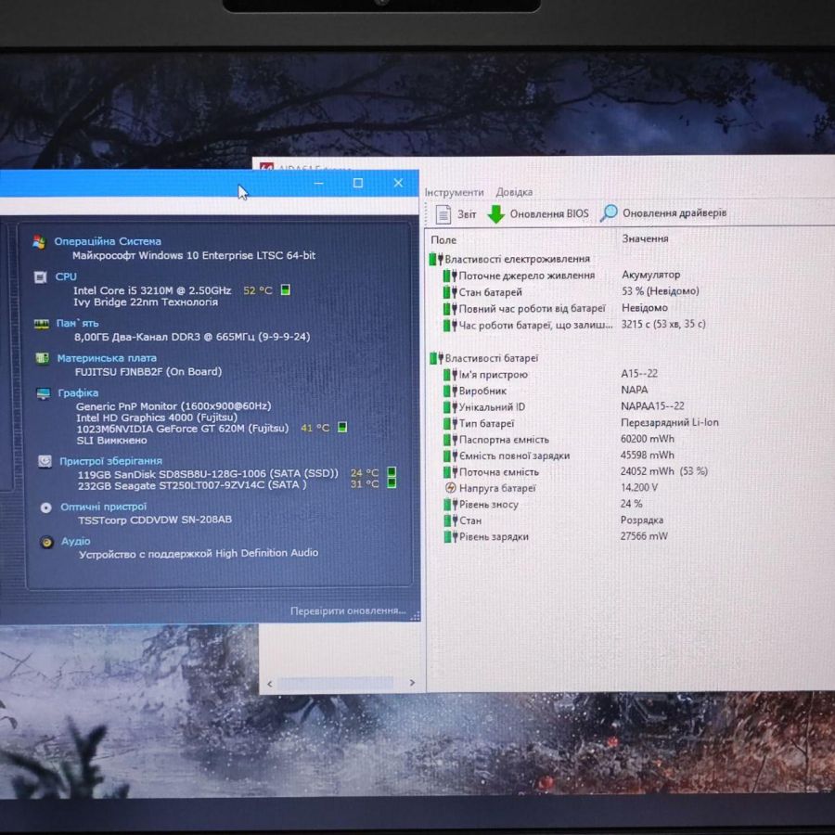Open the Аудіо section link in Speccy
The image size is (835, 835).
76,541
